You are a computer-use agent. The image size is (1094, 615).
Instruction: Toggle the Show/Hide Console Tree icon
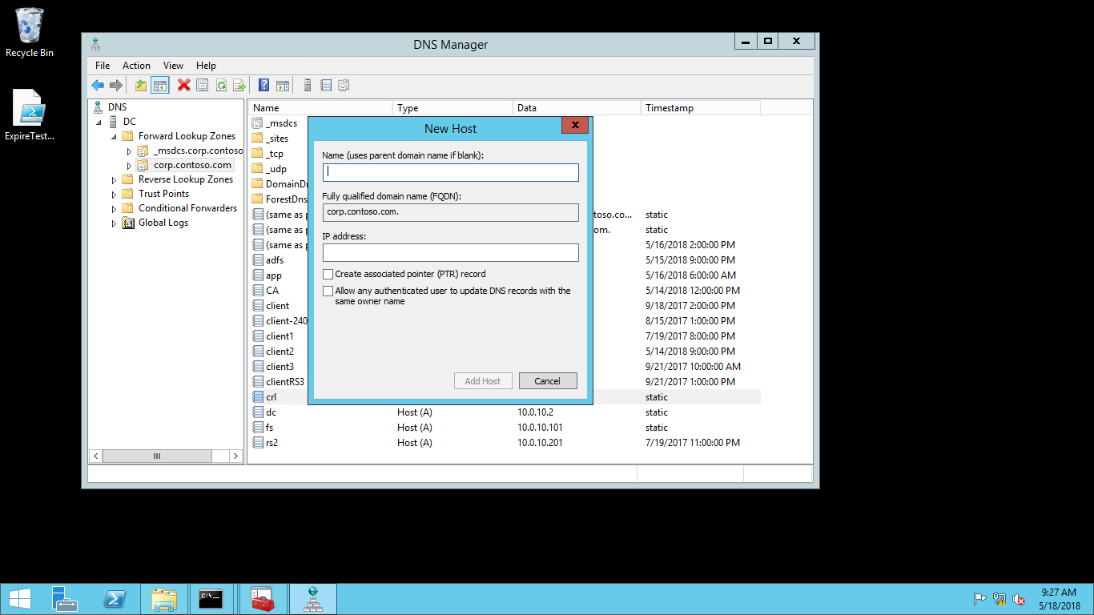point(159,85)
